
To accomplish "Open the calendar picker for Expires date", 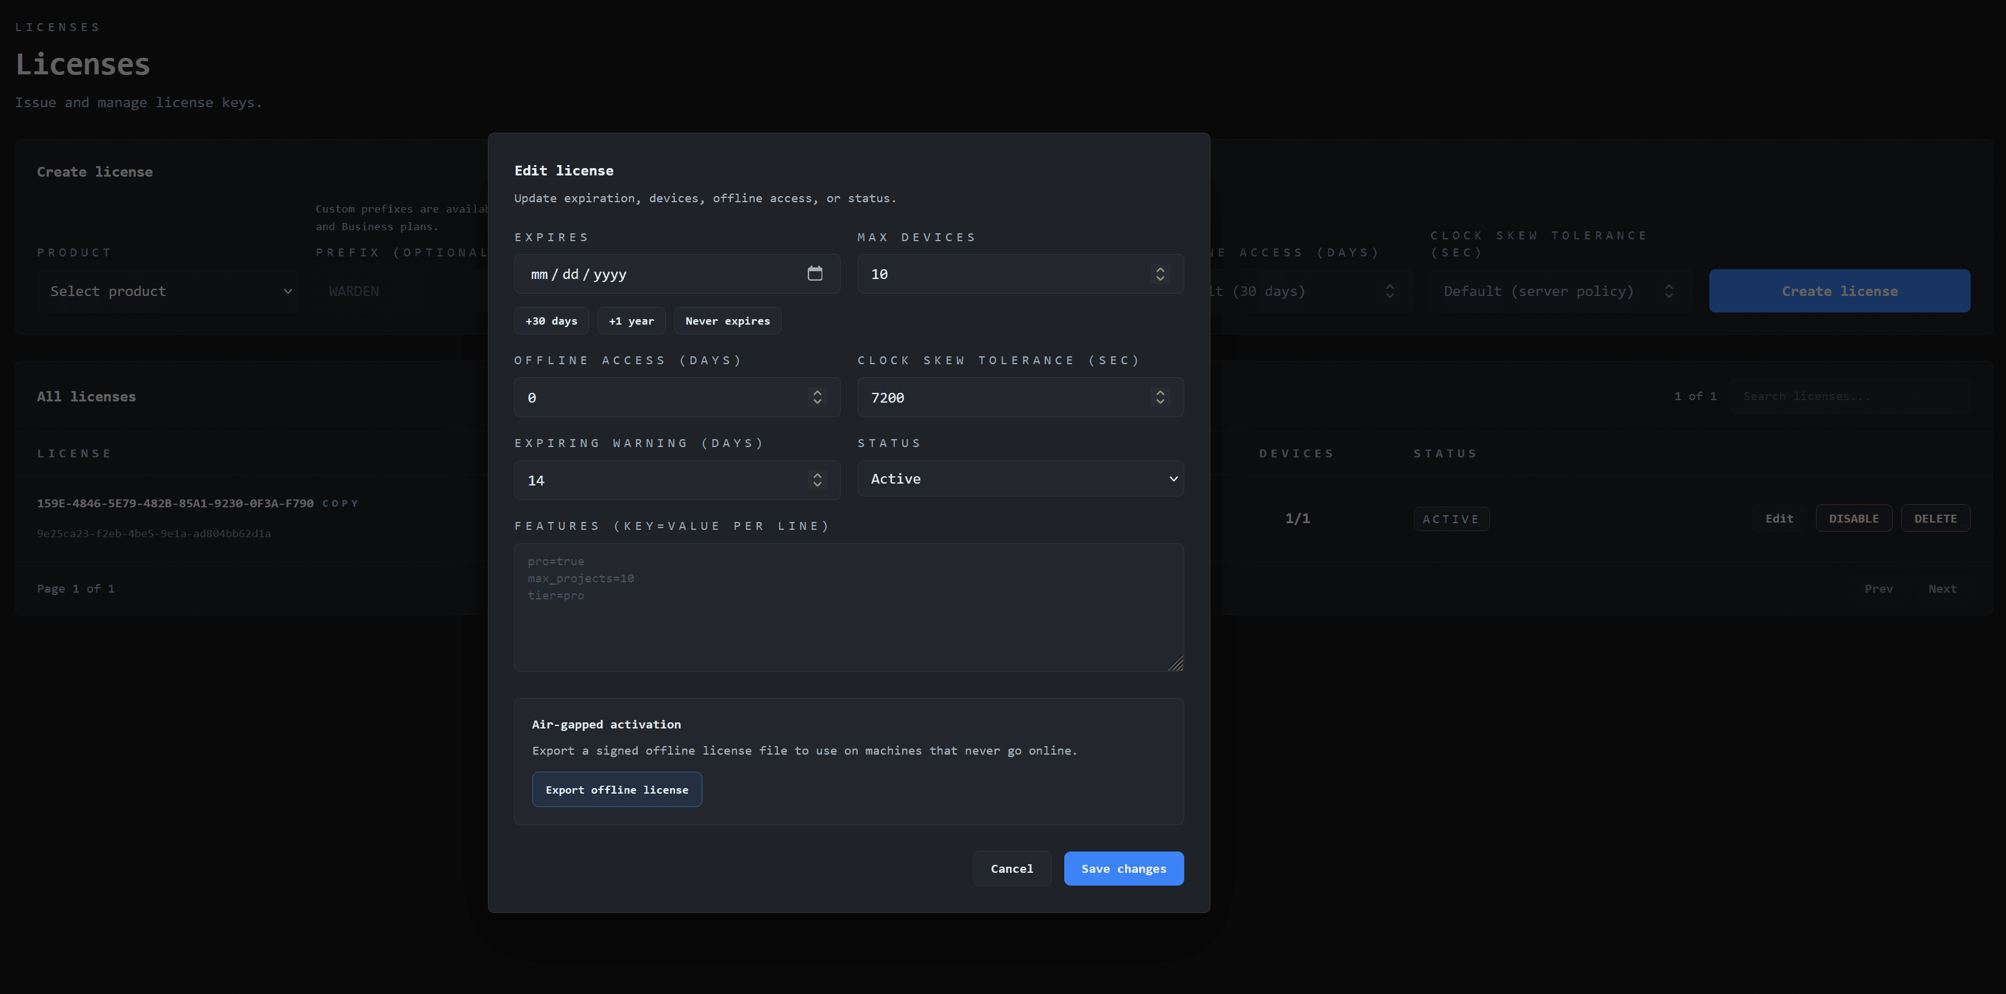I will point(815,273).
